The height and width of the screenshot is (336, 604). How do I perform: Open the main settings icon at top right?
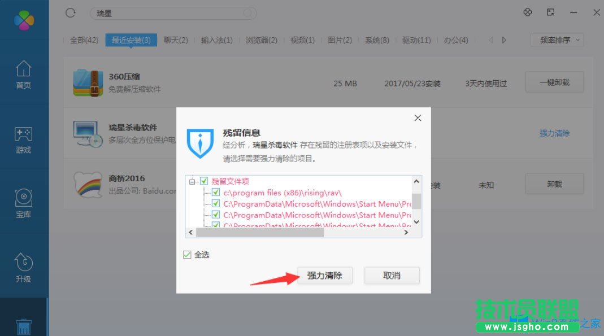[x=527, y=11]
